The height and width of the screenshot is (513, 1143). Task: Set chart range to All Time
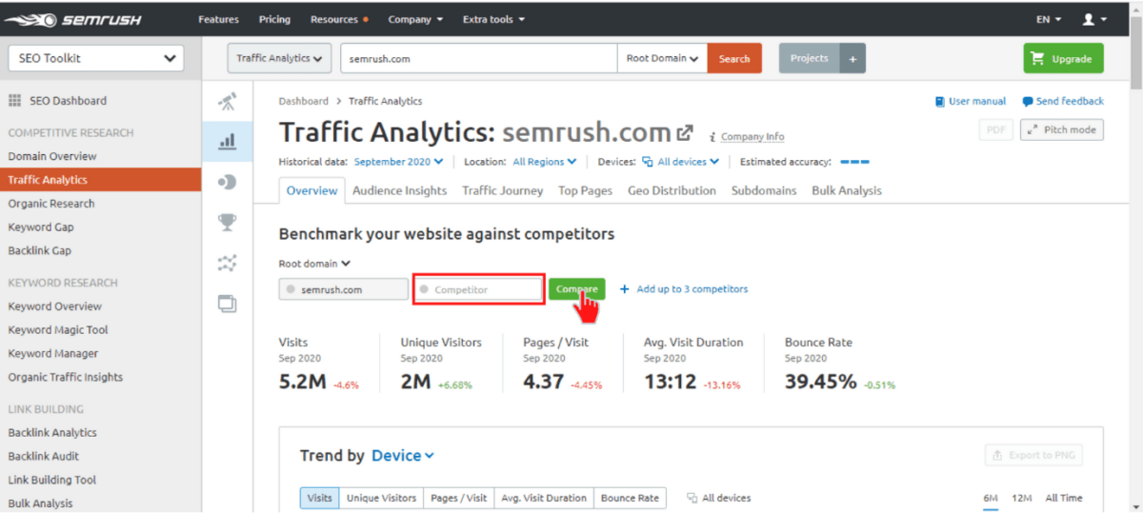(x=1064, y=498)
